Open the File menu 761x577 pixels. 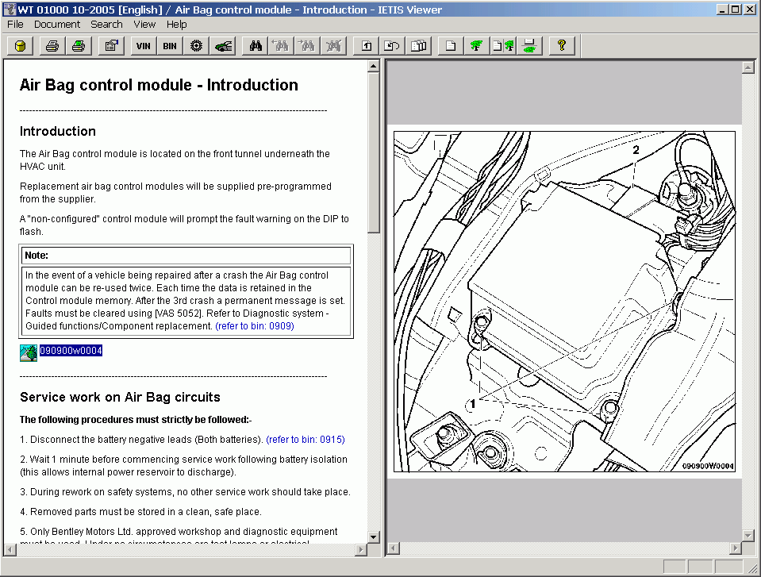(16, 25)
